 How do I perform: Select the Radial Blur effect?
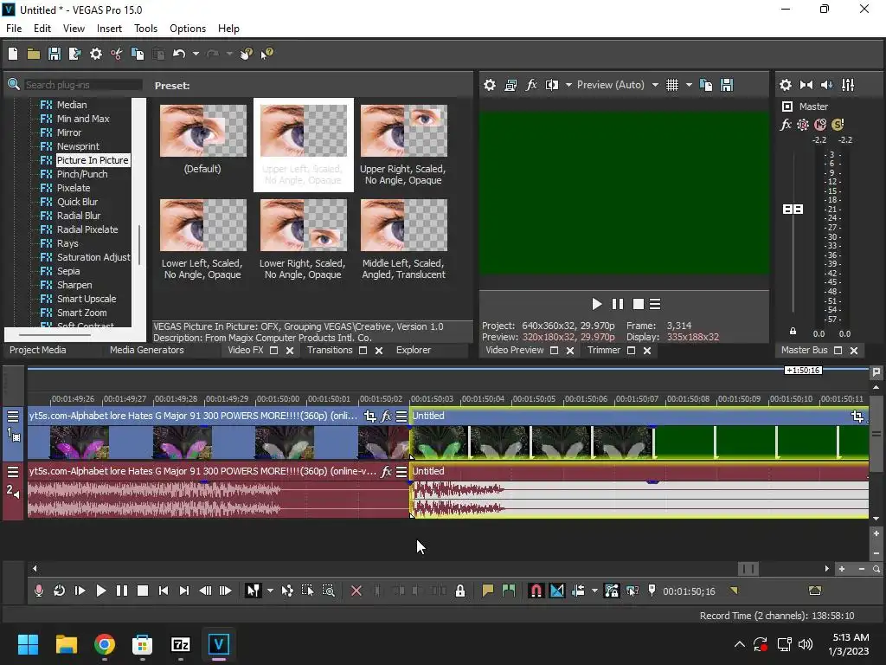coord(79,216)
